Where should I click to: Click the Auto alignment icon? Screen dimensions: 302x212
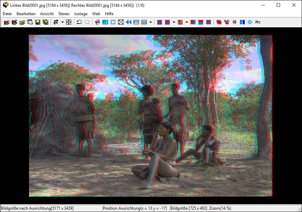[x=226, y=22]
